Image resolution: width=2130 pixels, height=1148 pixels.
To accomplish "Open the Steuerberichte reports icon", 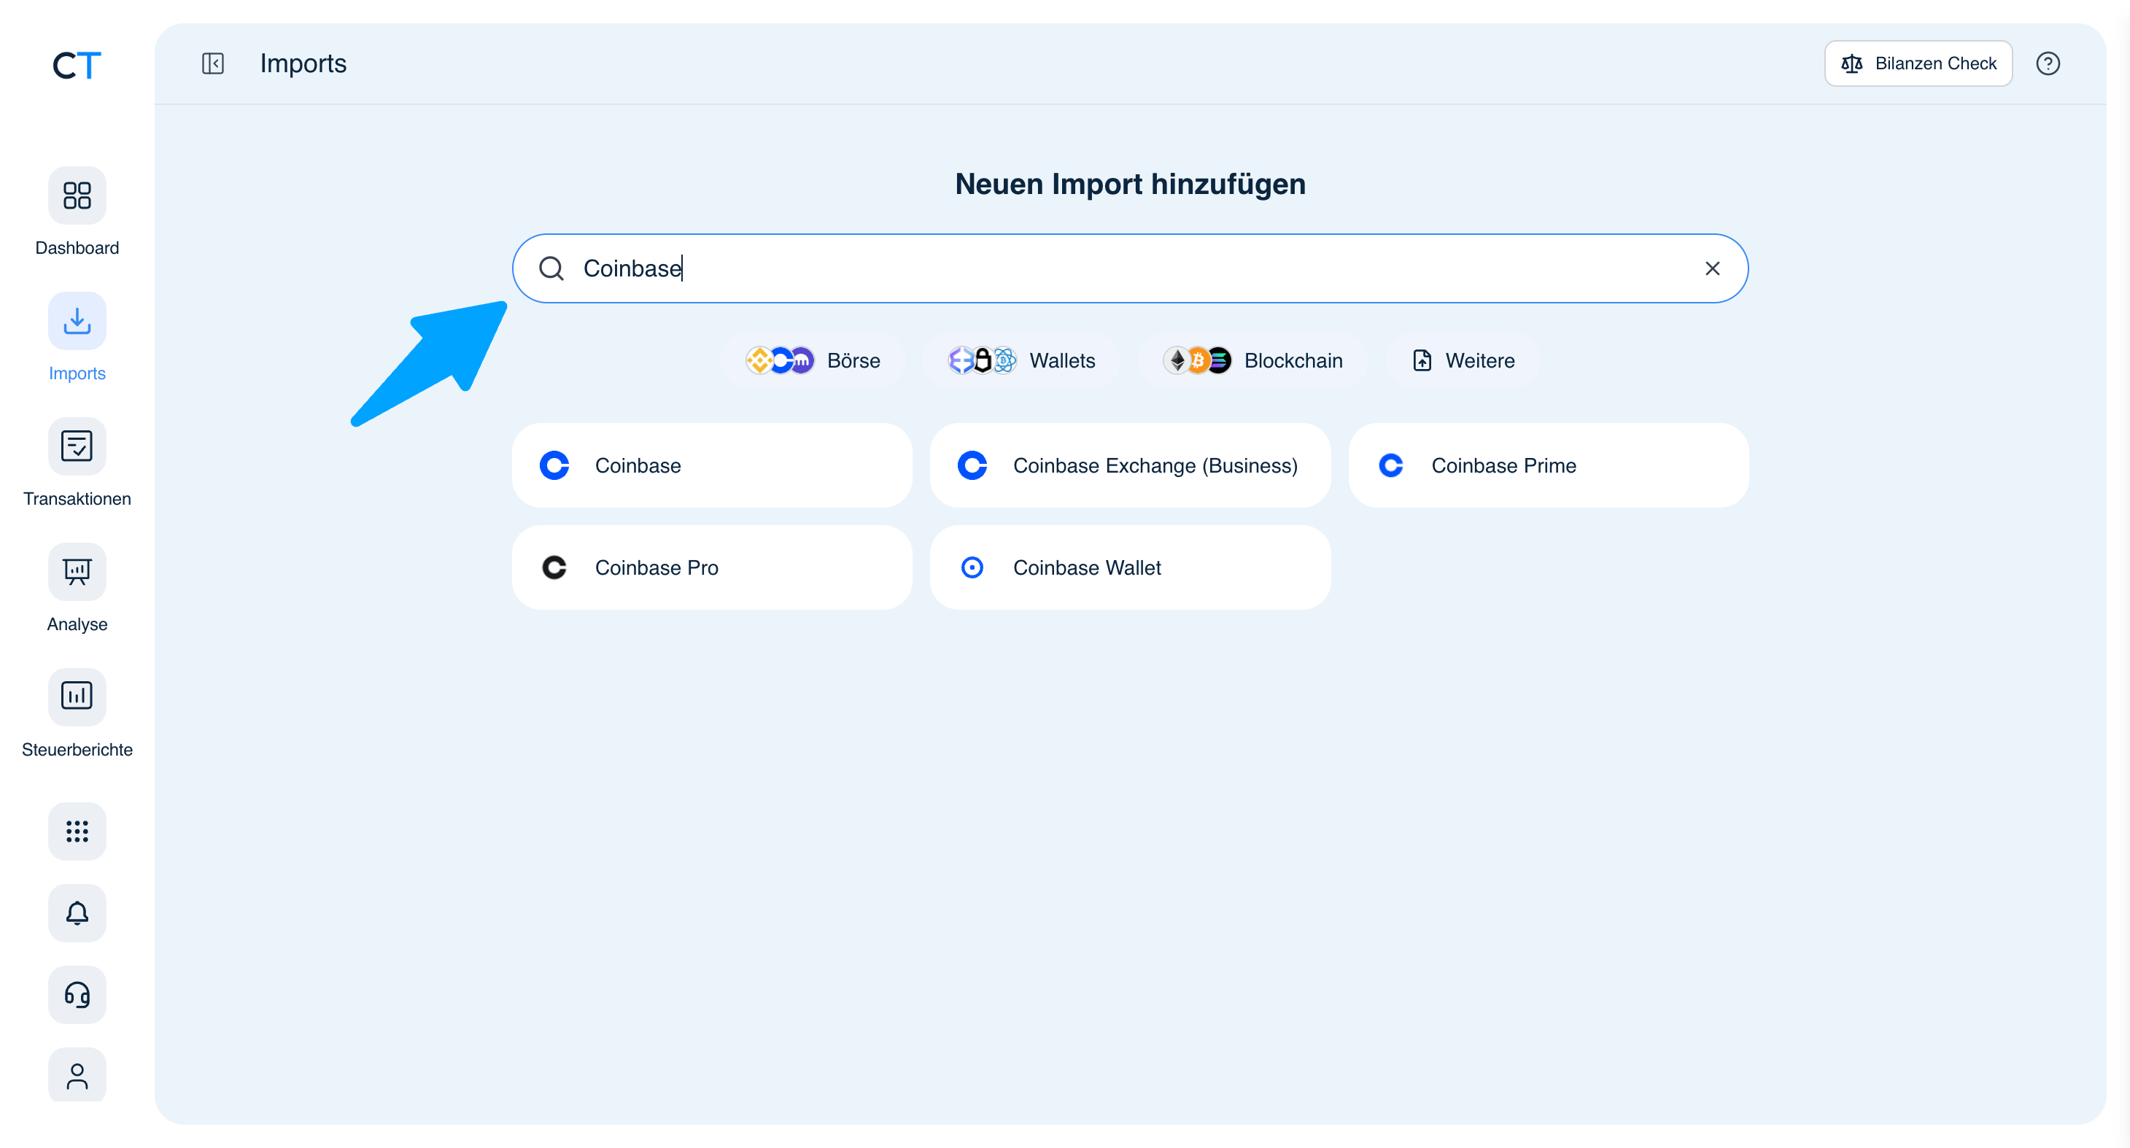I will tap(77, 697).
